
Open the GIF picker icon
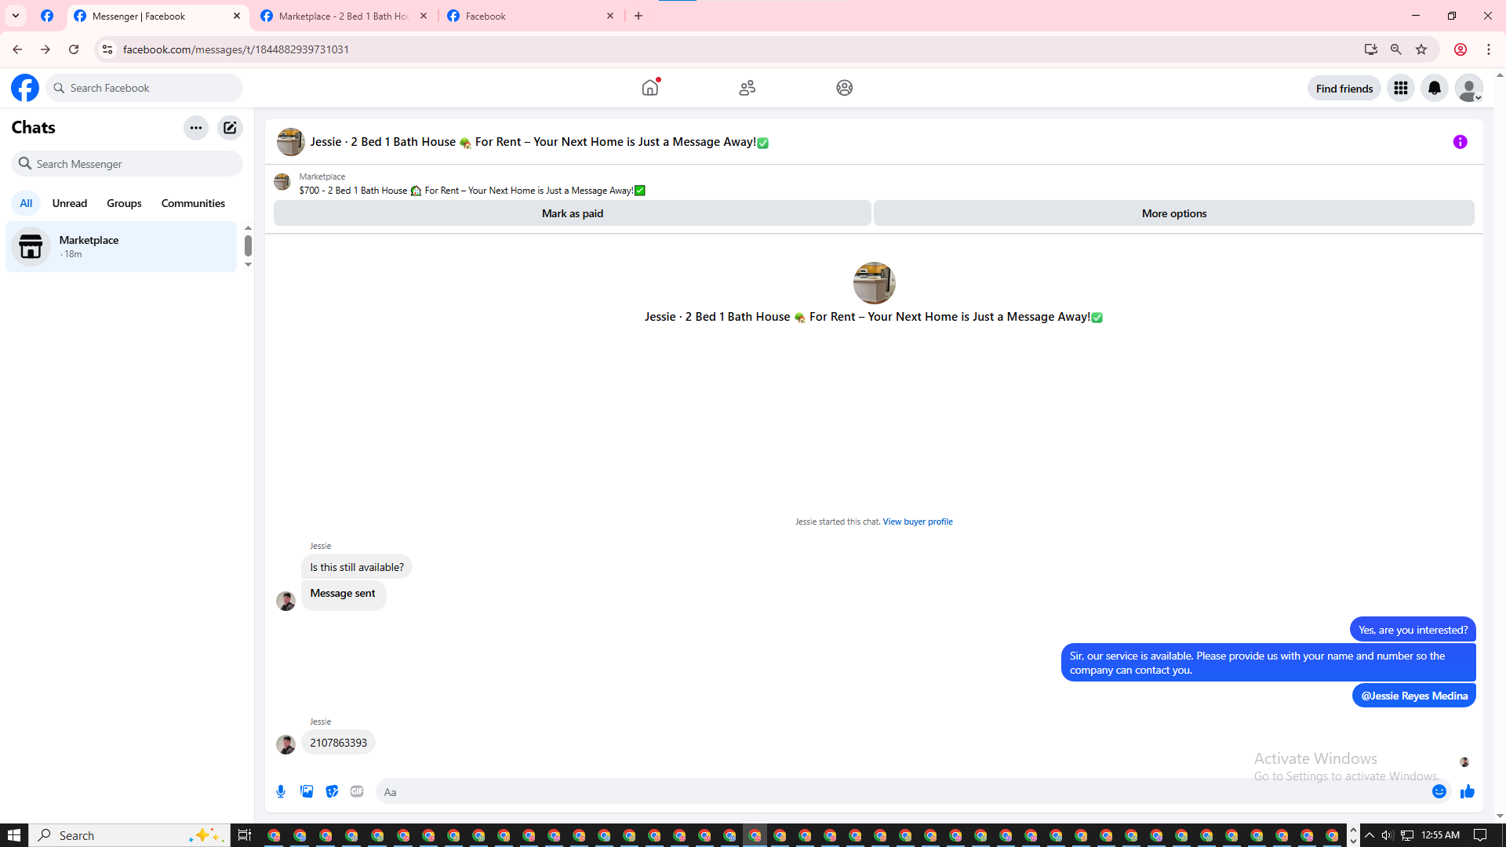pyautogui.click(x=357, y=791)
